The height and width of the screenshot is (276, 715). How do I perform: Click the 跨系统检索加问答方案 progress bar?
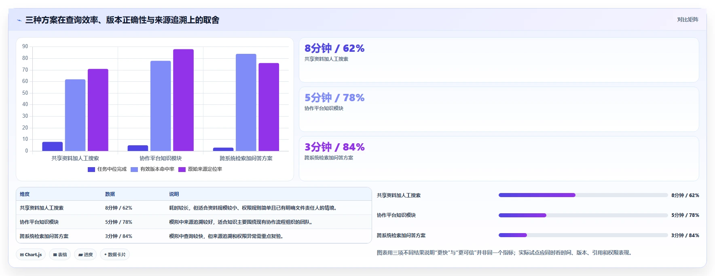[583, 235]
